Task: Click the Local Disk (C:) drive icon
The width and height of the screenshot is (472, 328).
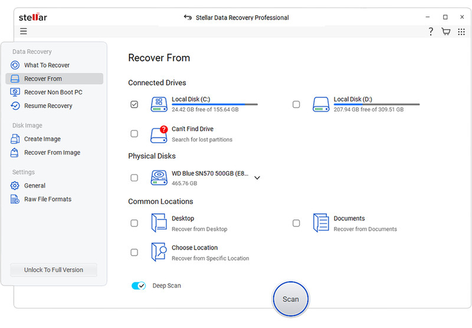Action: (x=159, y=104)
